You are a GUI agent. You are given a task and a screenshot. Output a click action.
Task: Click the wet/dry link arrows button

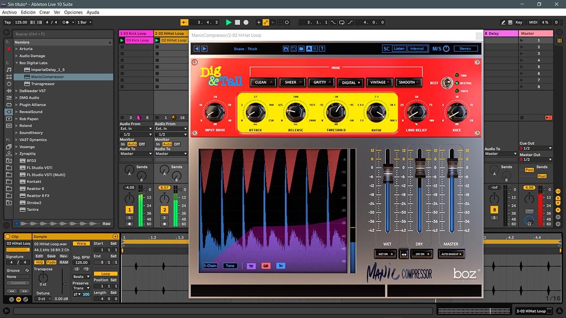pyautogui.click(x=404, y=254)
